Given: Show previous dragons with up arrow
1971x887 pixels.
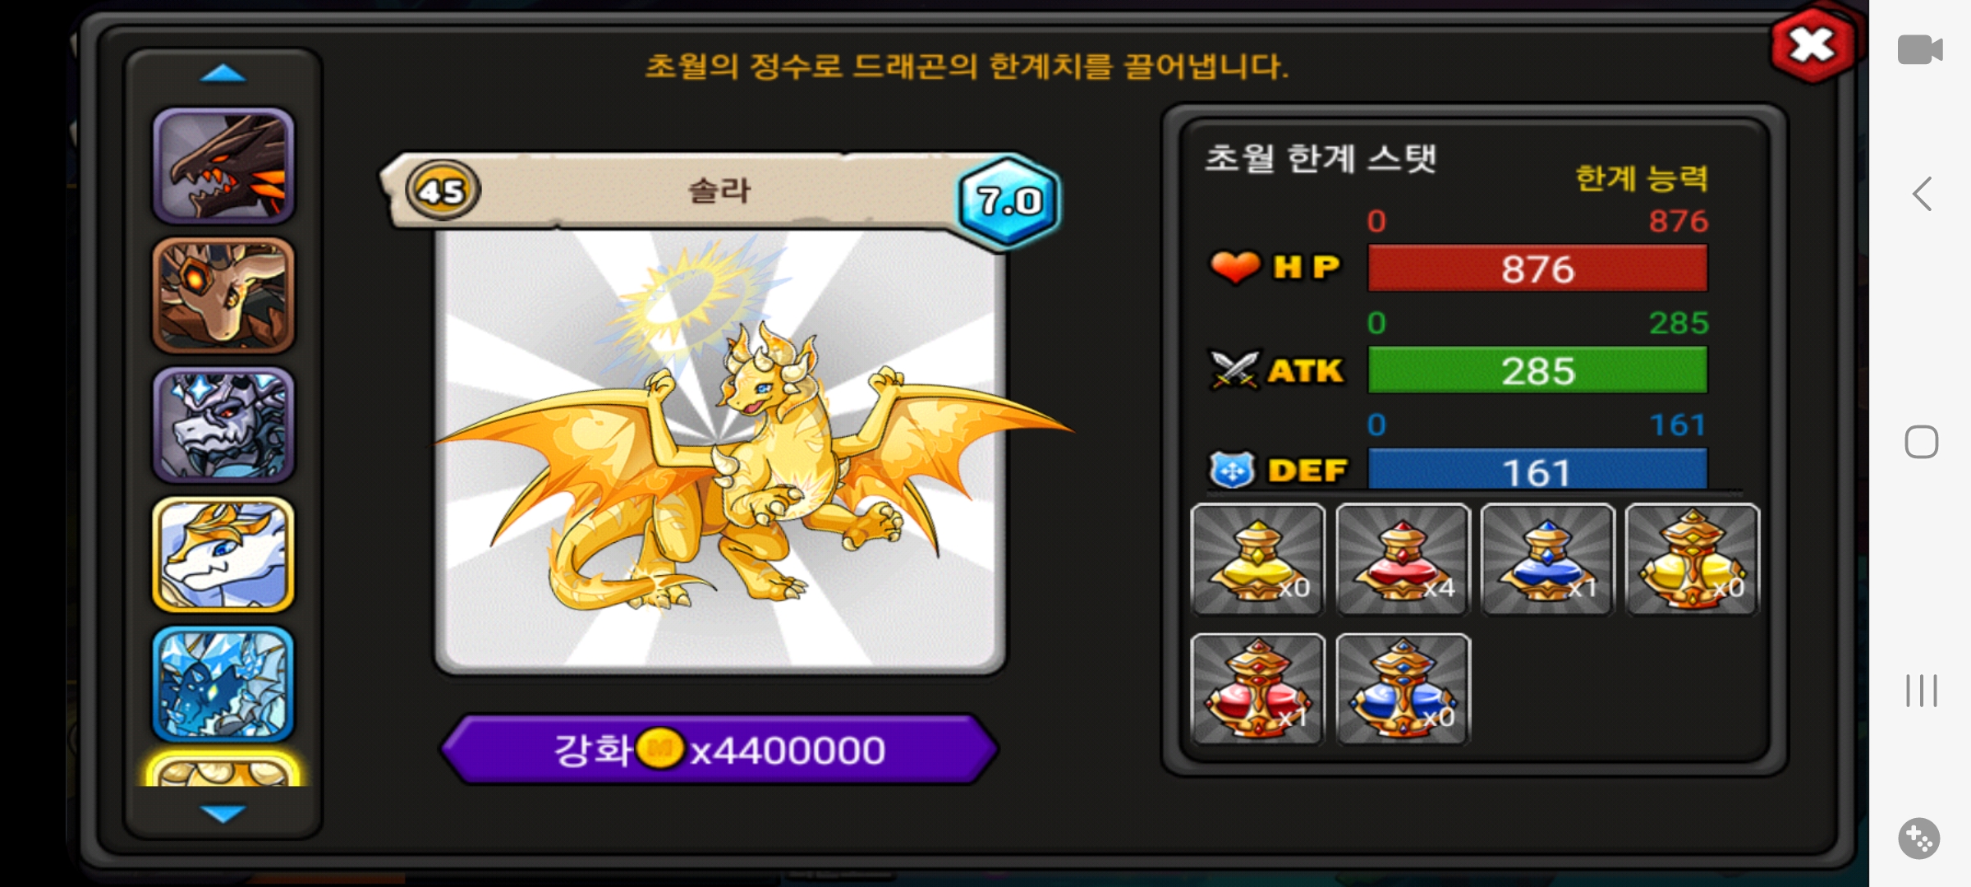Looking at the screenshot, I should coord(223,75).
